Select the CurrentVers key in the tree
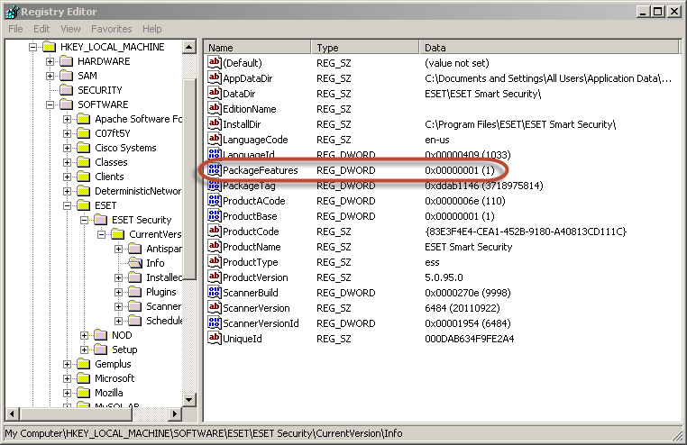Viewport: 687px width, 445px height. 155,234
